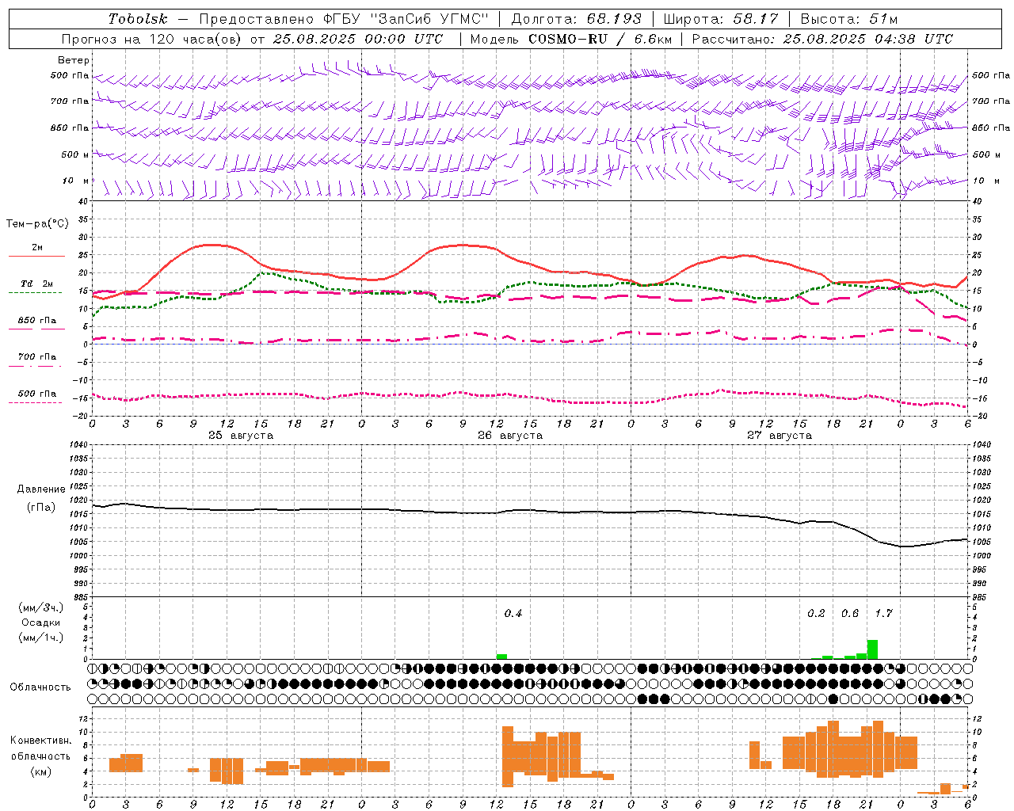The width and height of the screenshot is (1014, 811).
Task: Click the 'Ветер' wind panel label
Action: 74,60
